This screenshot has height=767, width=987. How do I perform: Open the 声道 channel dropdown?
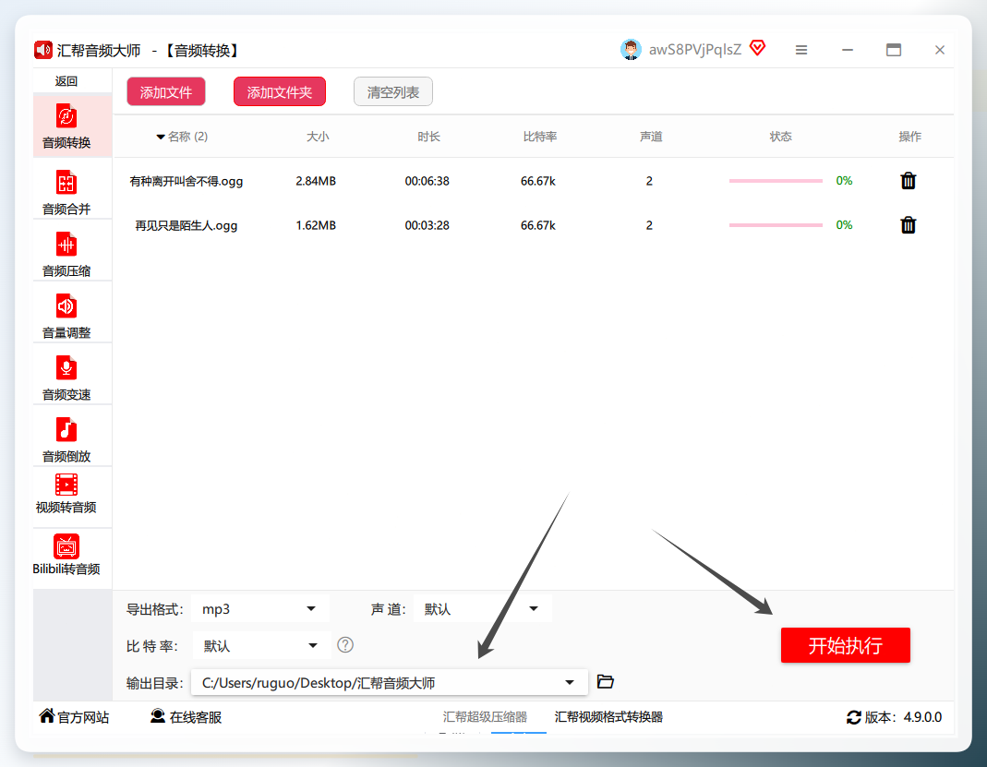pyautogui.click(x=483, y=608)
